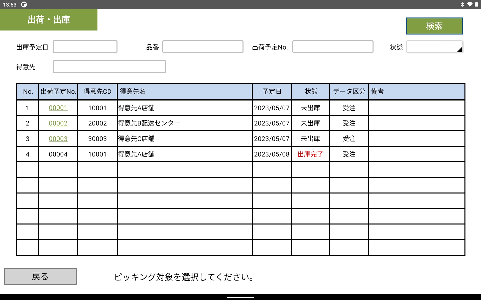Open shipment link 00003

[58, 139]
